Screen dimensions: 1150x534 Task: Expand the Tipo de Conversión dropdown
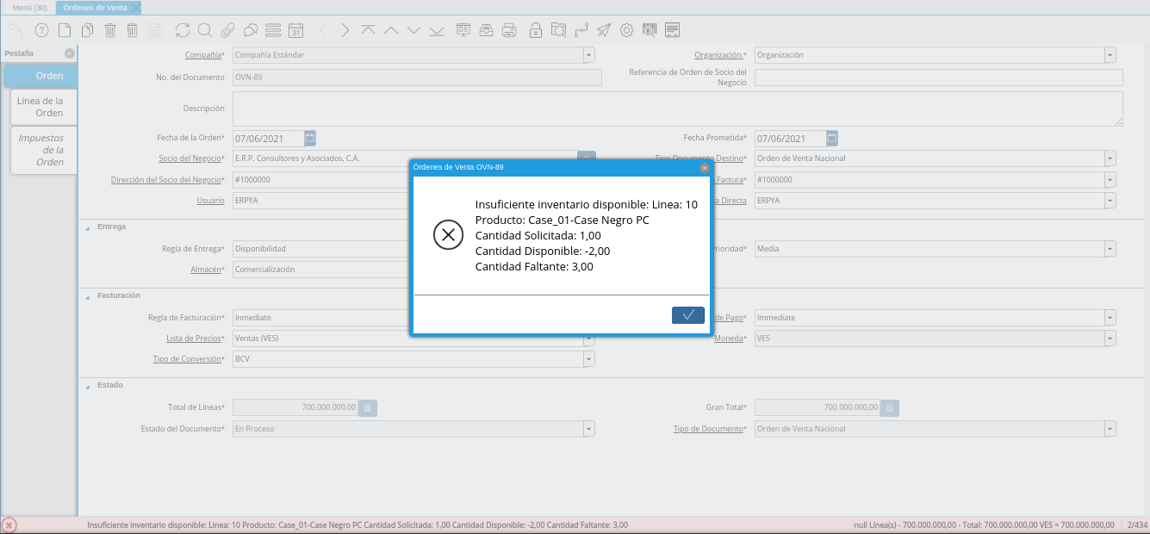[588, 359]
